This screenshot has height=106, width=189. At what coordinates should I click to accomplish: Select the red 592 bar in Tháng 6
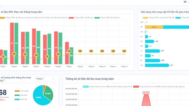click(56, 48)
